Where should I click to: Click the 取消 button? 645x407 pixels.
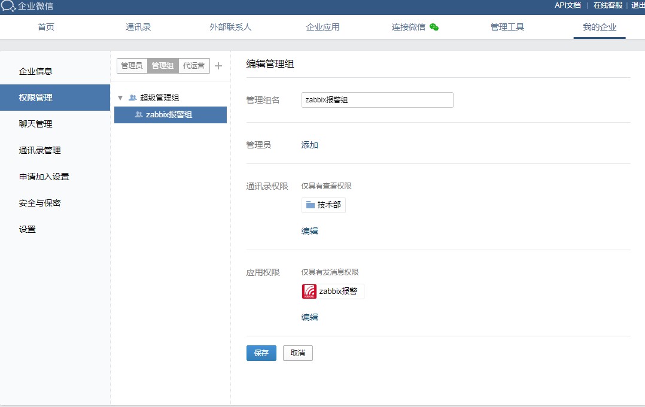click(x=297, y=353)
